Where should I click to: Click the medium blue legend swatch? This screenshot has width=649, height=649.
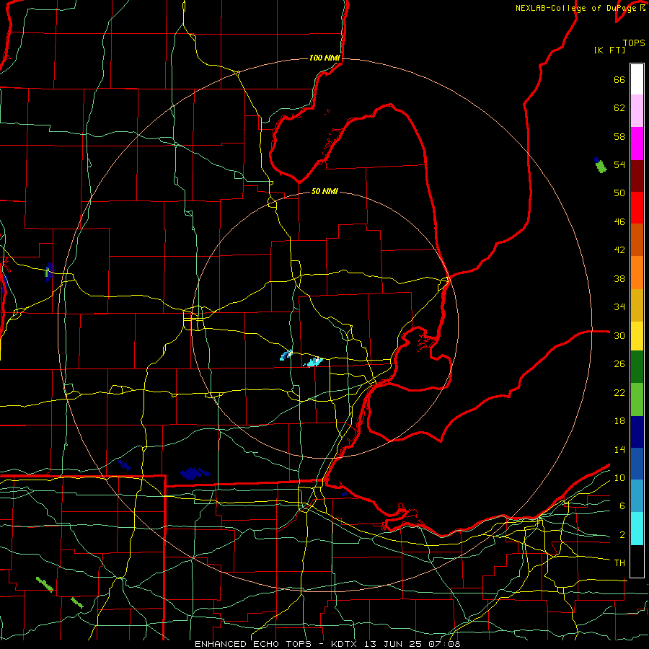[637, 464]
